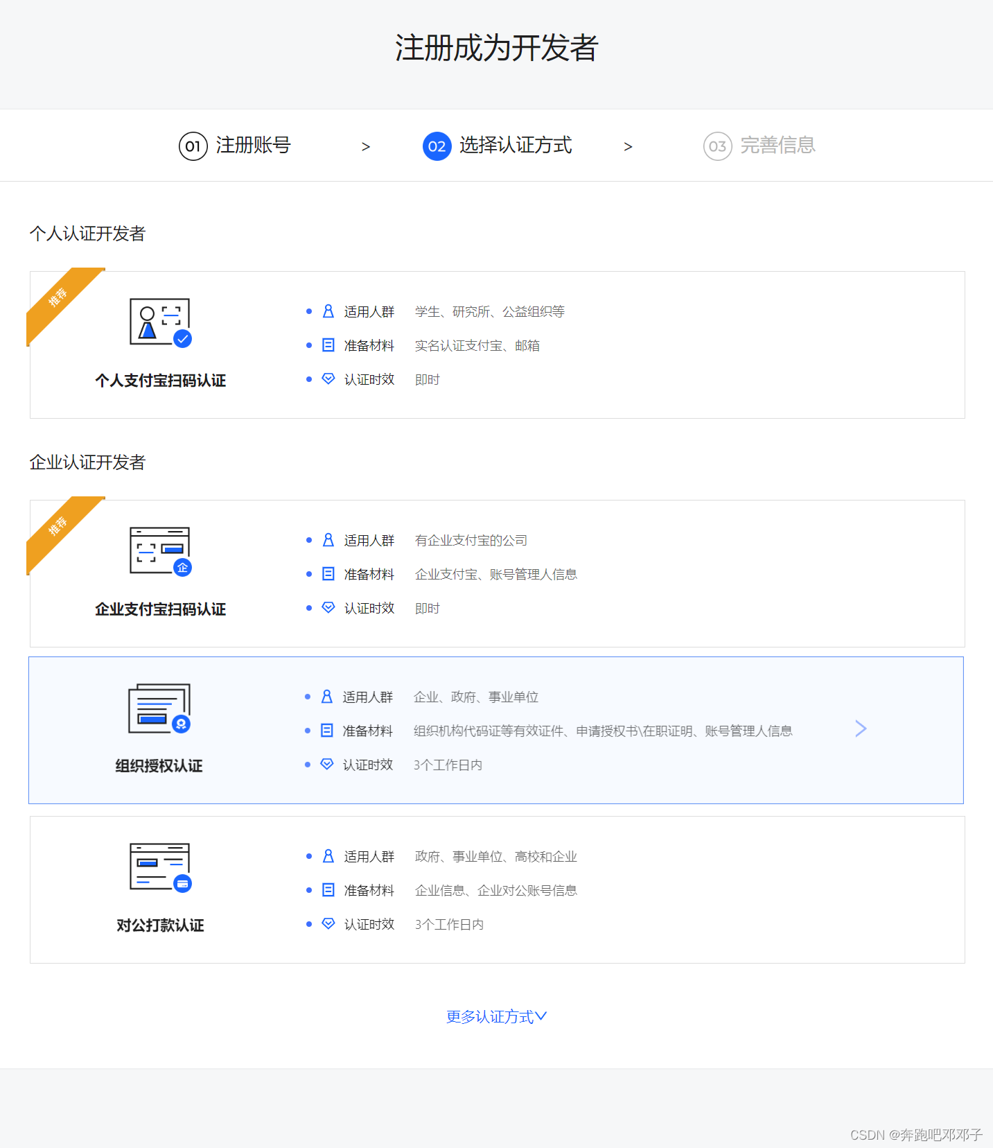Click text 企业信息、企业对公账号信息
The width and height of the screenshot is (993, 1148).
[x=496, y=891]
